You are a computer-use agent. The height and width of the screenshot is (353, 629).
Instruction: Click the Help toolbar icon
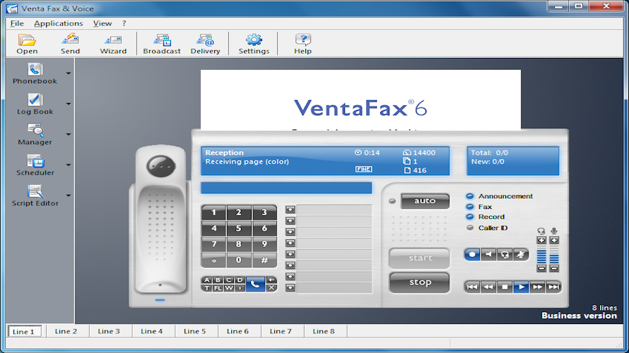[x=303, y=44]
